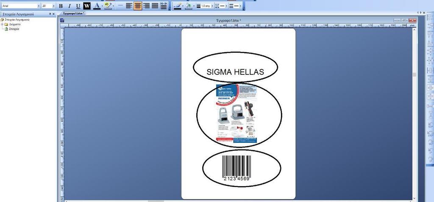Image resolution: width=434 pixels, height=202 pixels.
Task: Click the SIGMA HELLAS text object
Action: (x=235, y=72)
